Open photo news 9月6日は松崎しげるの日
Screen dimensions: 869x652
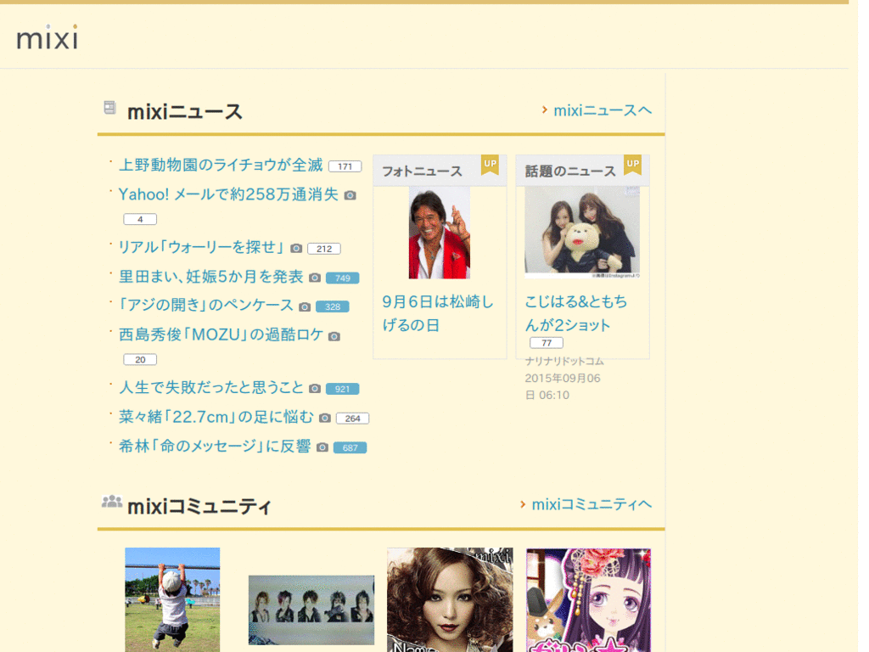438,313
